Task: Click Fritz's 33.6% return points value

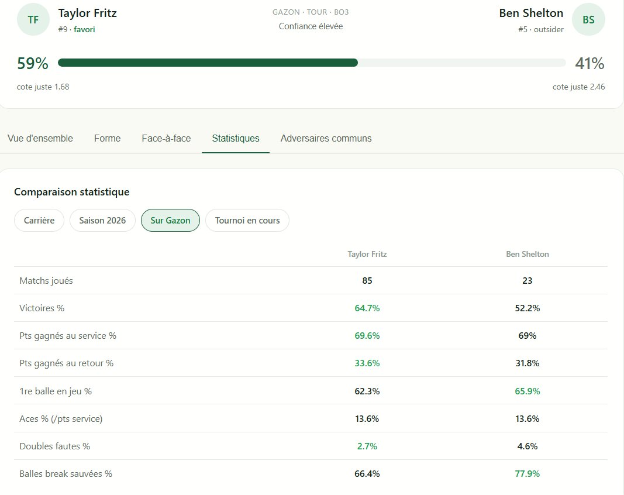Action: (x=367, y=363)
